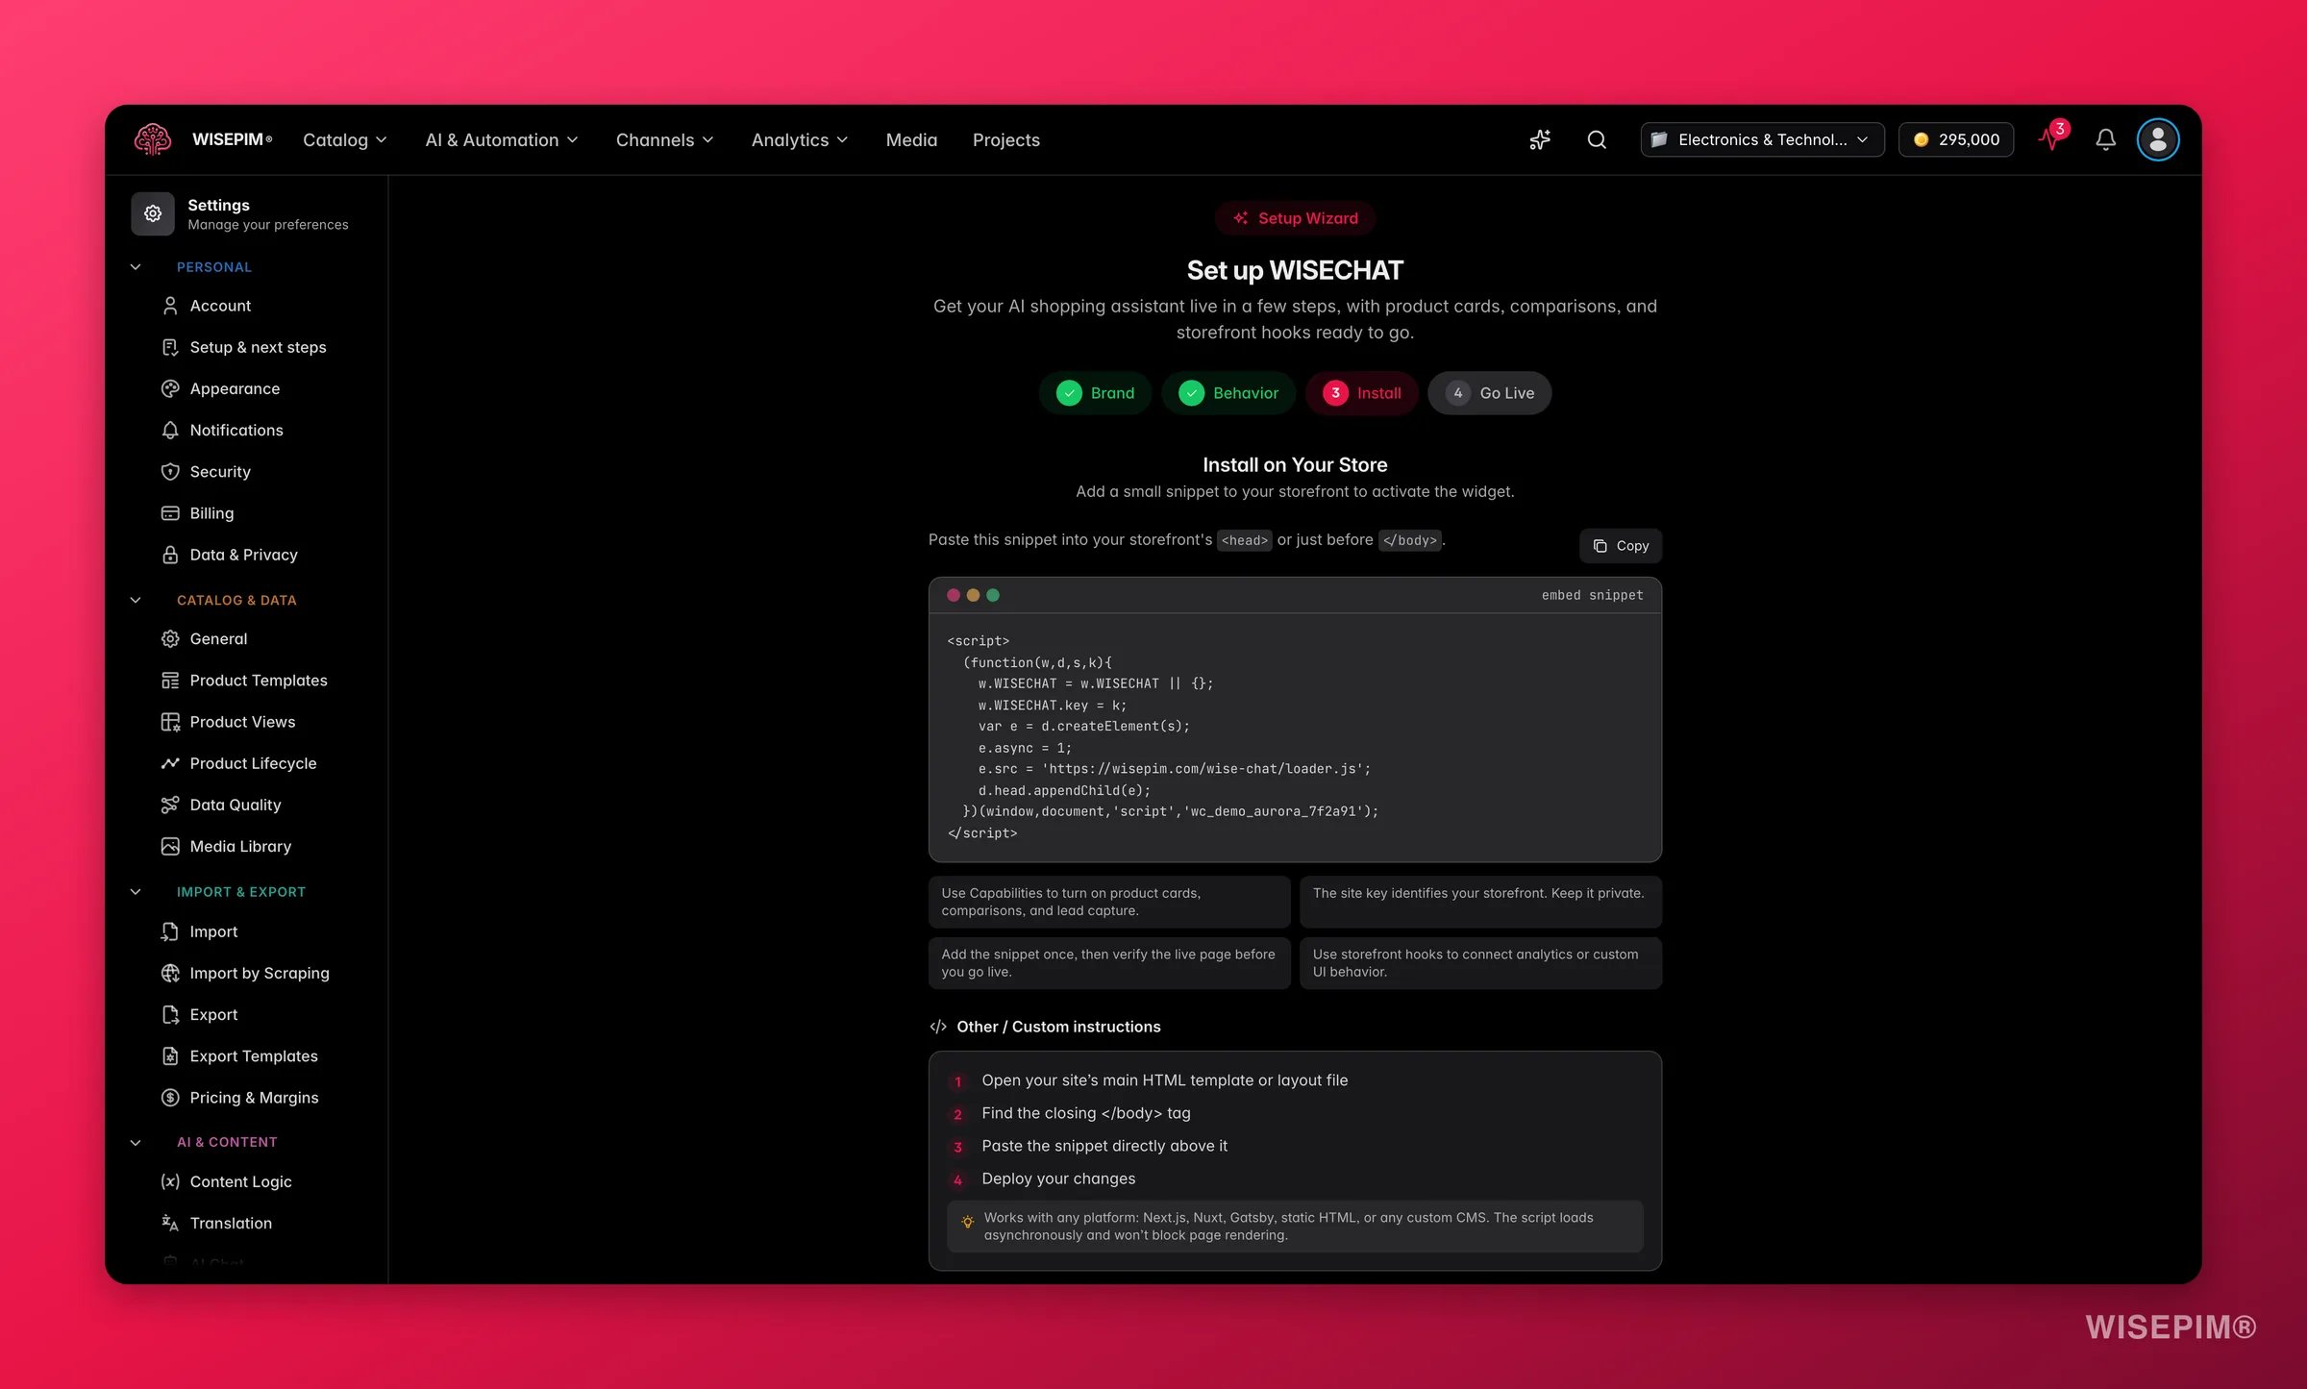Collapse the PERSONAL section chevron
Image resolution: width=2307 pixels, height=1389 pixels.
click(136, 267)
